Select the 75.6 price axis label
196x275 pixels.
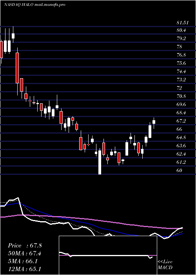coord(181,63)
